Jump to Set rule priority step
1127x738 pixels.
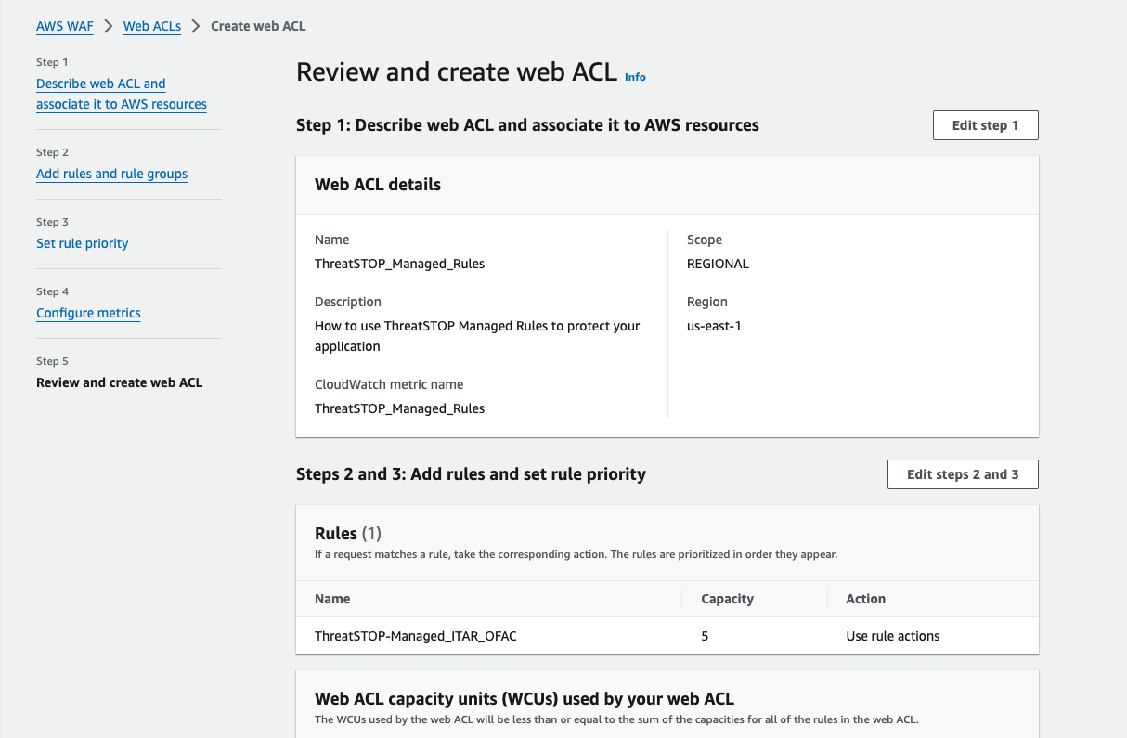[82, 243]
